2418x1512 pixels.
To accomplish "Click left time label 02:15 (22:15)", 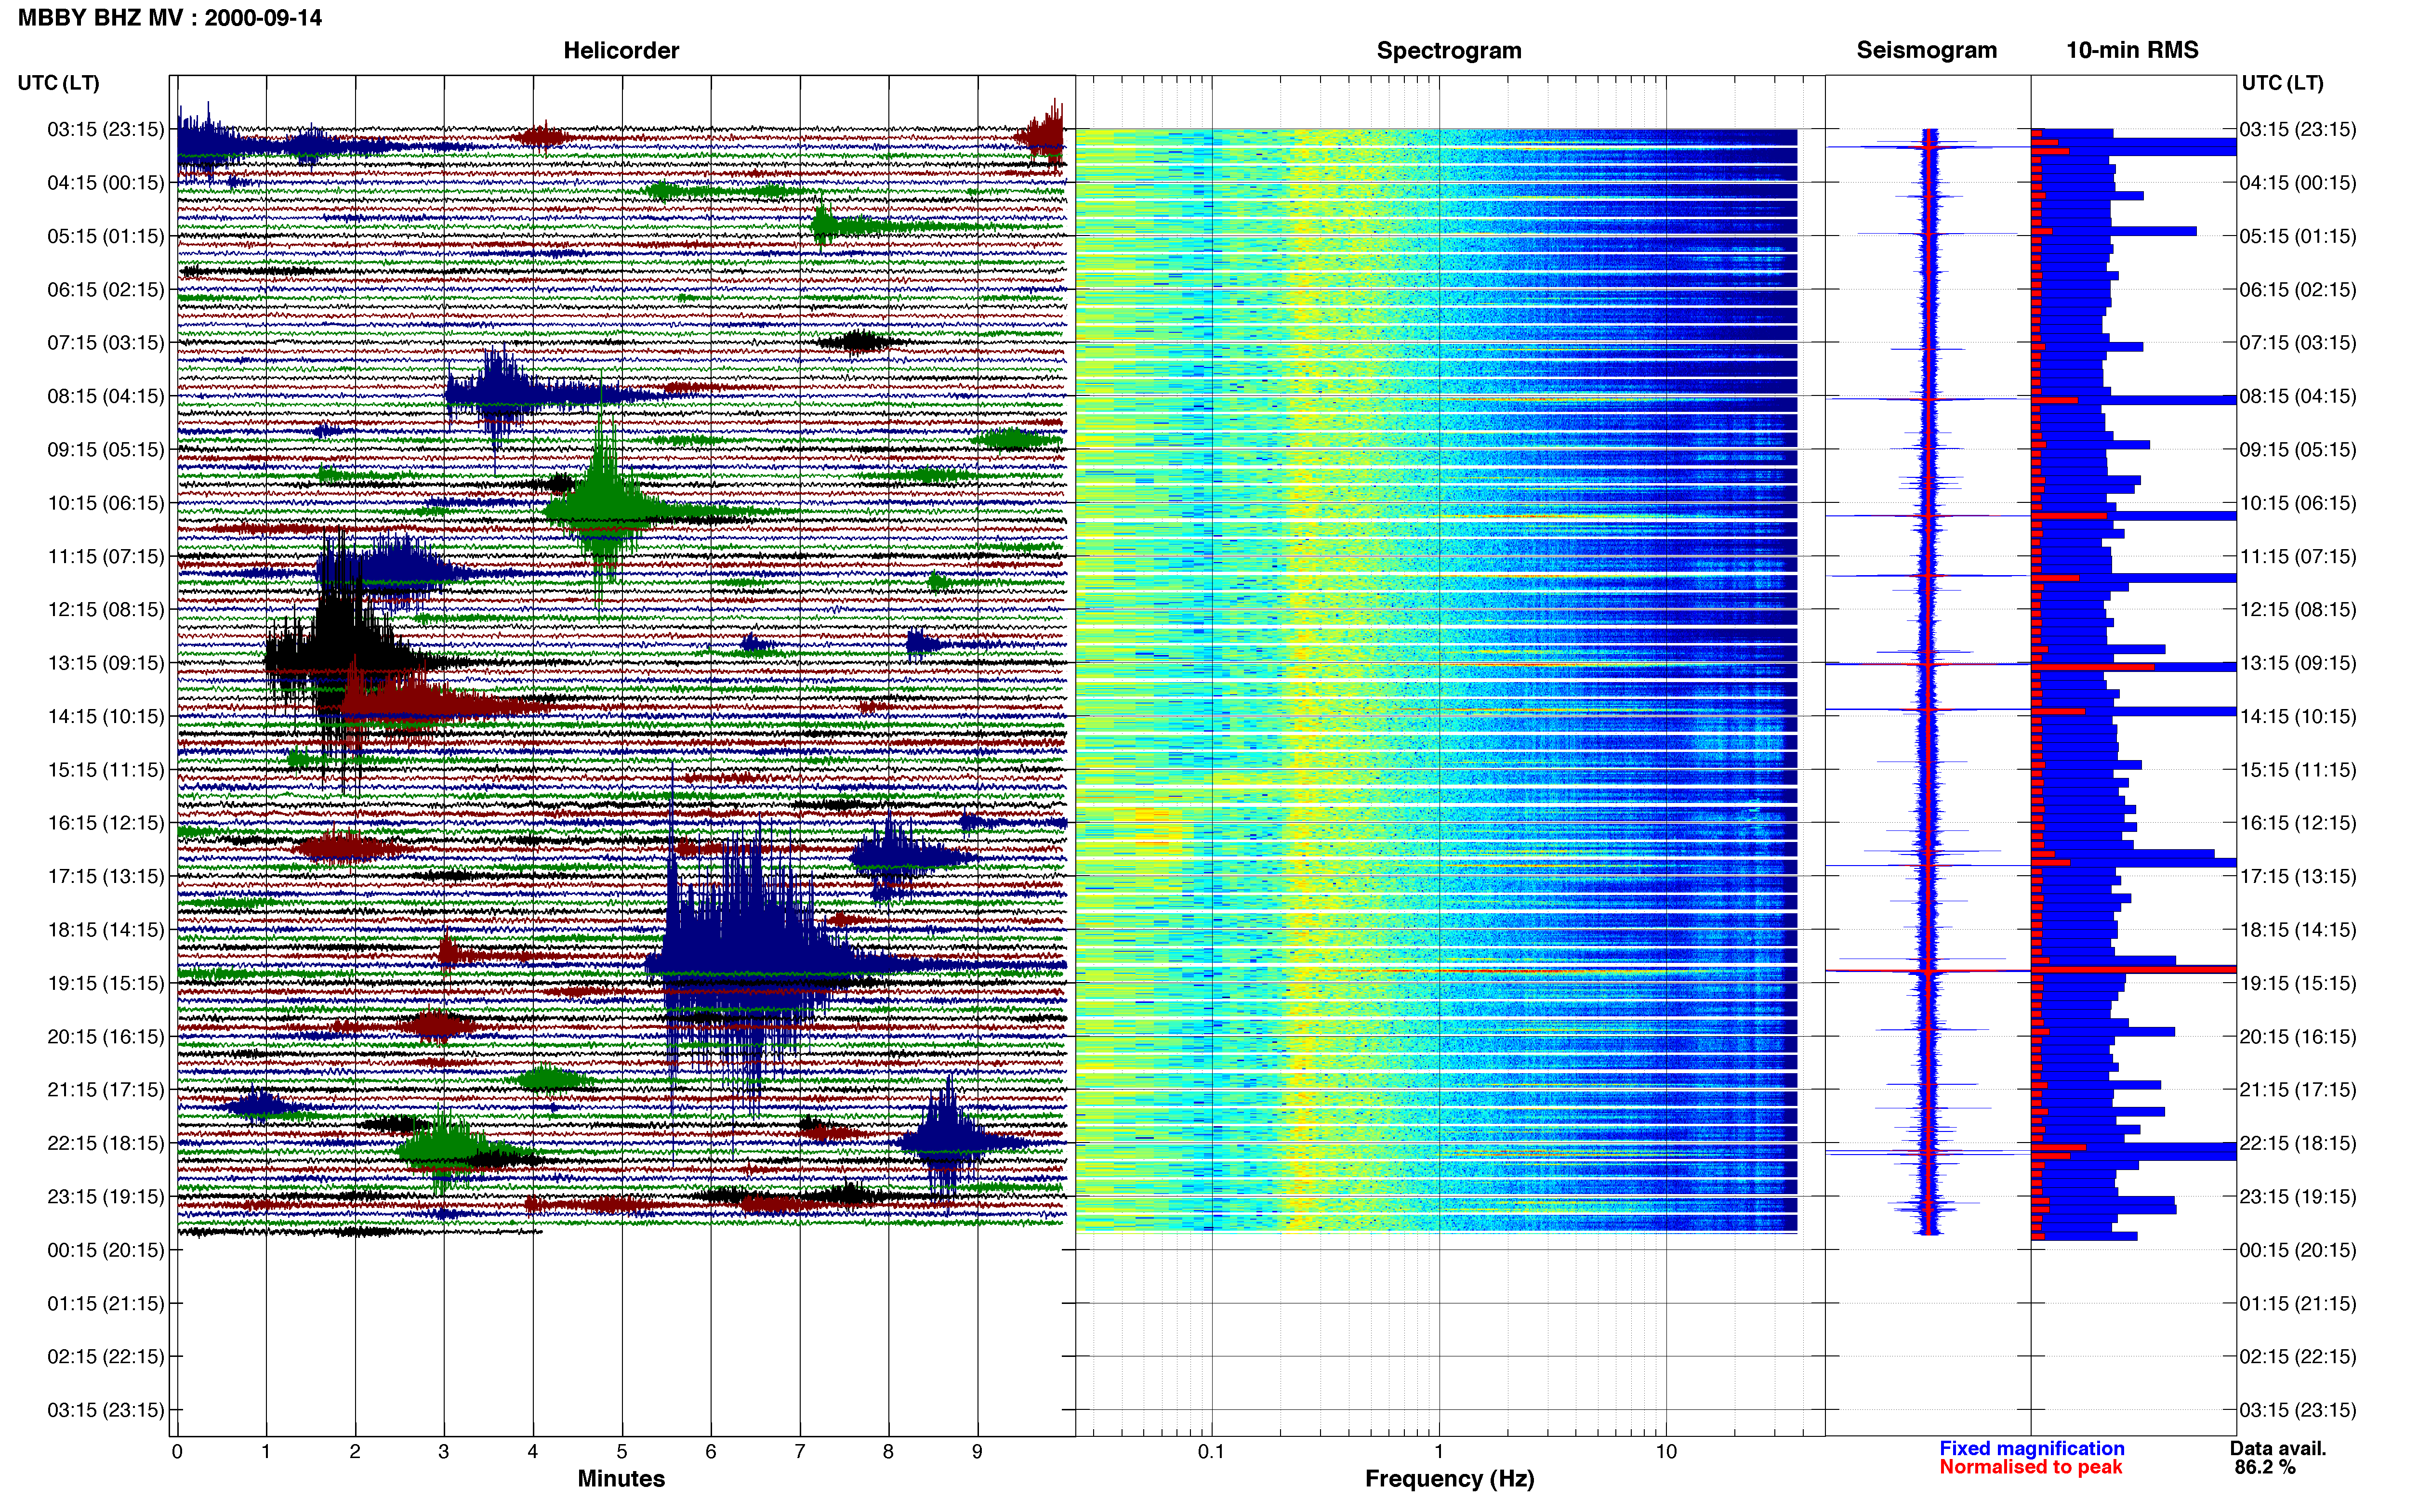I will [x=105, y=1356].
